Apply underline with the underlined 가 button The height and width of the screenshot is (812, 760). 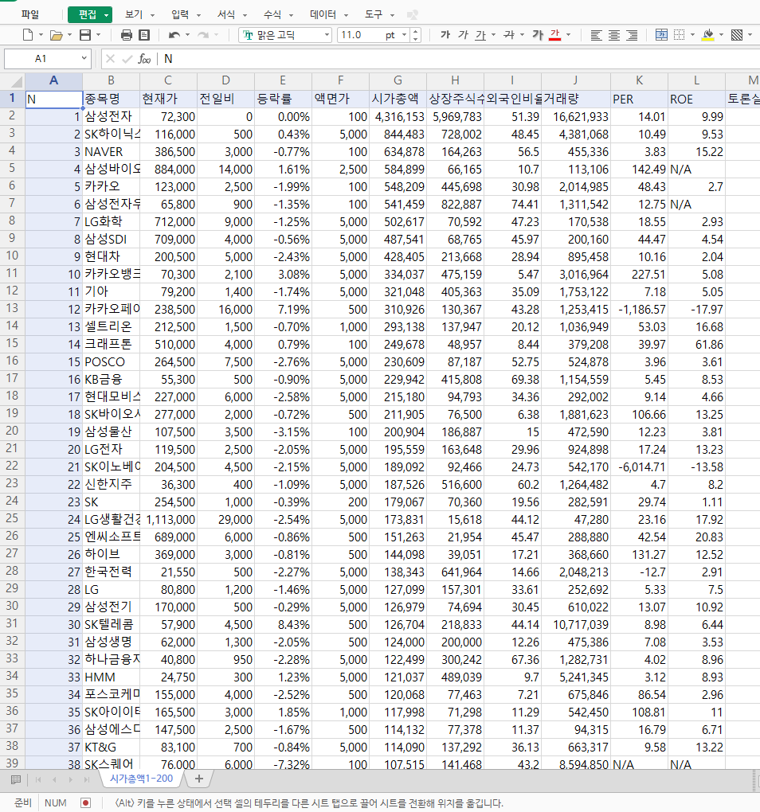point(480,35)
